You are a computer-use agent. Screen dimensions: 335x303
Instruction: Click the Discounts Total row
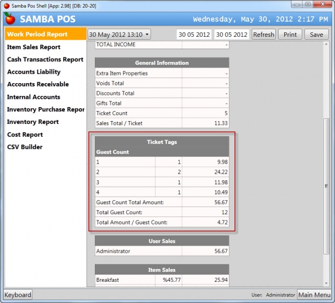(162, 93)
